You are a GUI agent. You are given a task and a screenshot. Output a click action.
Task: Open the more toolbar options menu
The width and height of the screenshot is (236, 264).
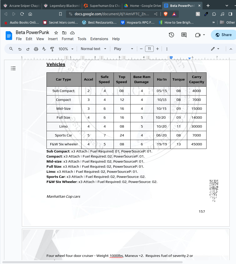click(167, 49)
